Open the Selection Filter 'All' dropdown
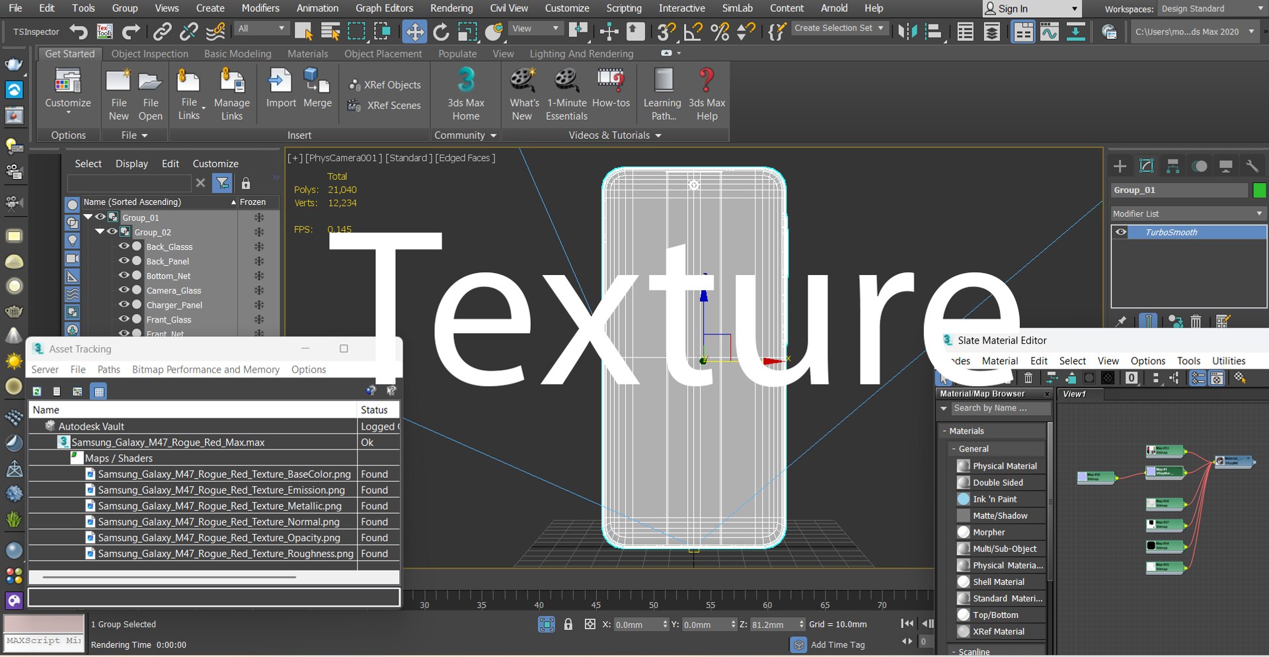Screen dimensions: 1269x657 pos(262,28)
